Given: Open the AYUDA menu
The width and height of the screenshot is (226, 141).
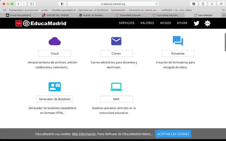Looking at the screenshot, I should (182, 23).
